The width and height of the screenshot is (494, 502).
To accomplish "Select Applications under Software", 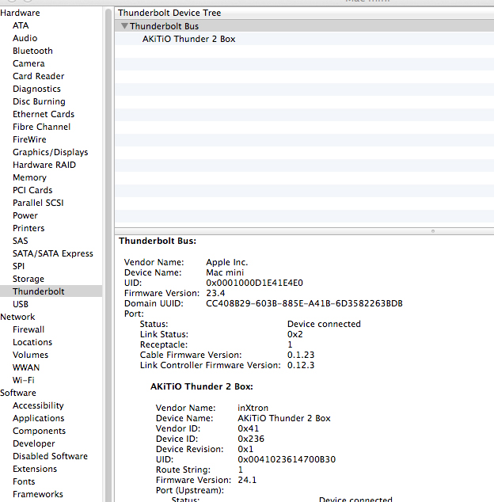I will pos(39,418).
